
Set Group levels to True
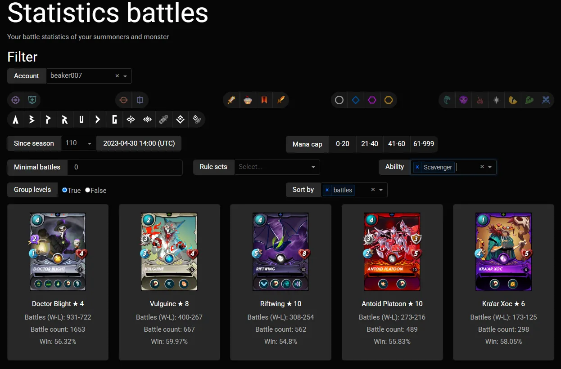(65, 190)
